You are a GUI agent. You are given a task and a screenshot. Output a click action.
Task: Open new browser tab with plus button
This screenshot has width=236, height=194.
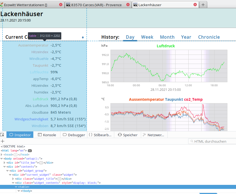203,5
